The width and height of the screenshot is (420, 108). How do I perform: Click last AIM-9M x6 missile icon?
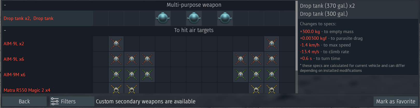click(x=272, y=75)
